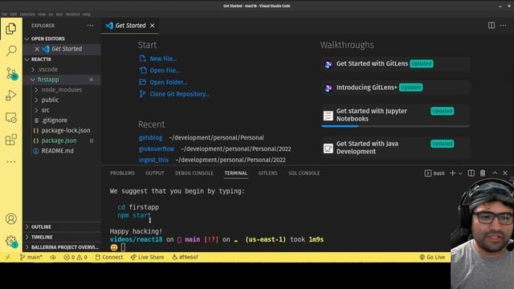Open the Manage gear icon
Image resolution: width=514 pixels, height=289 pixels.
tap(11, 241)
